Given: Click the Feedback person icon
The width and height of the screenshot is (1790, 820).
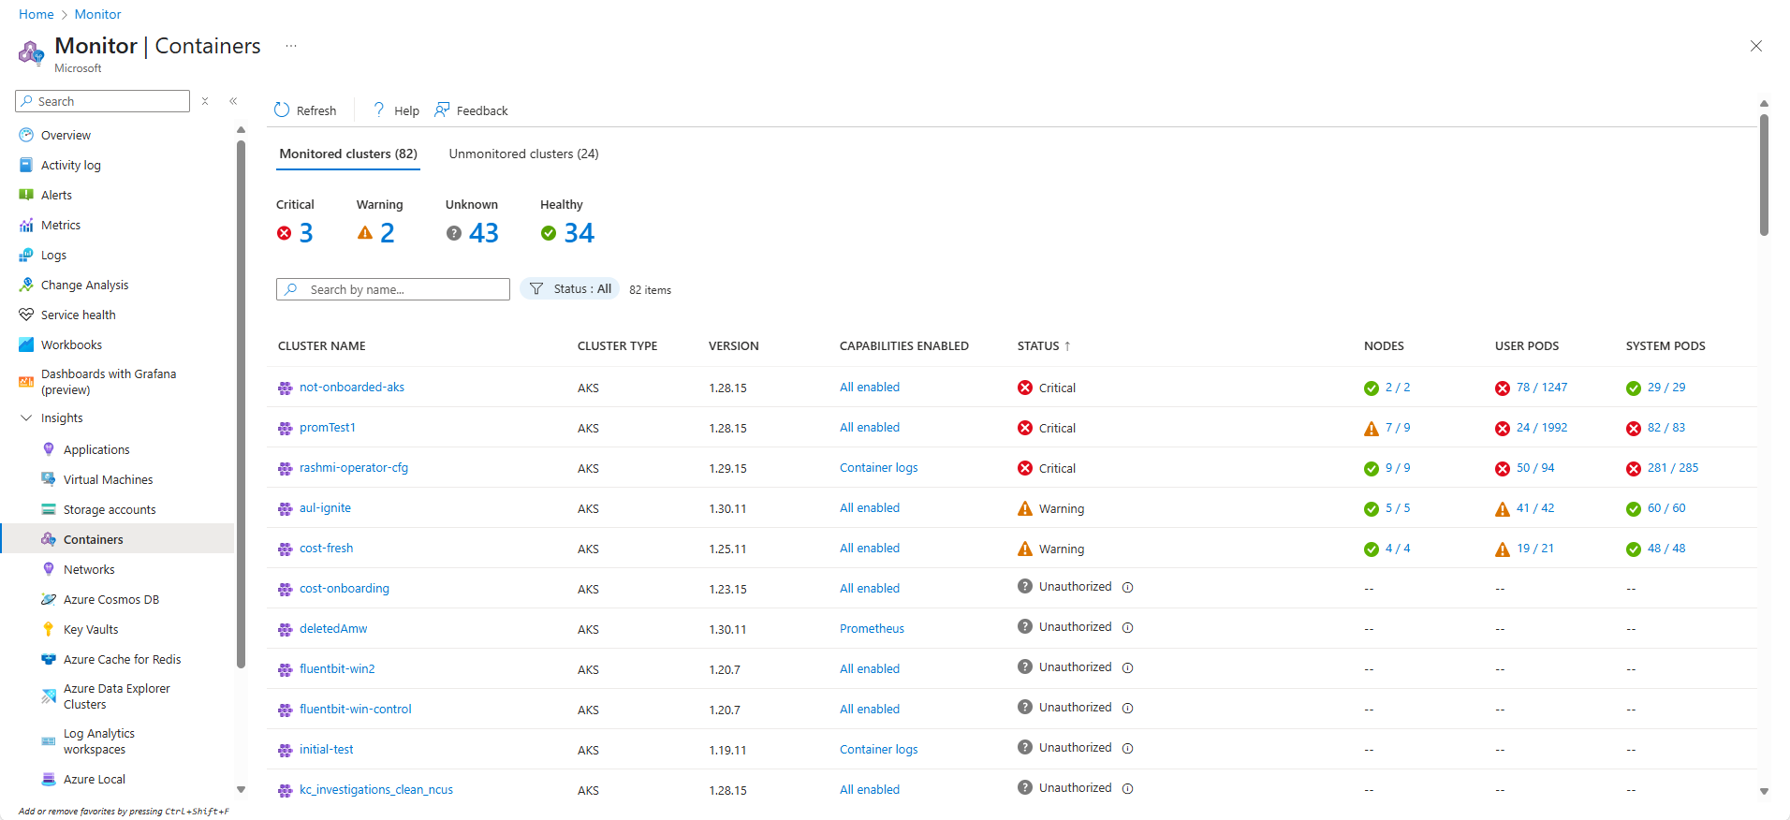Looking at the screenshot, I should tap(442, 110).
